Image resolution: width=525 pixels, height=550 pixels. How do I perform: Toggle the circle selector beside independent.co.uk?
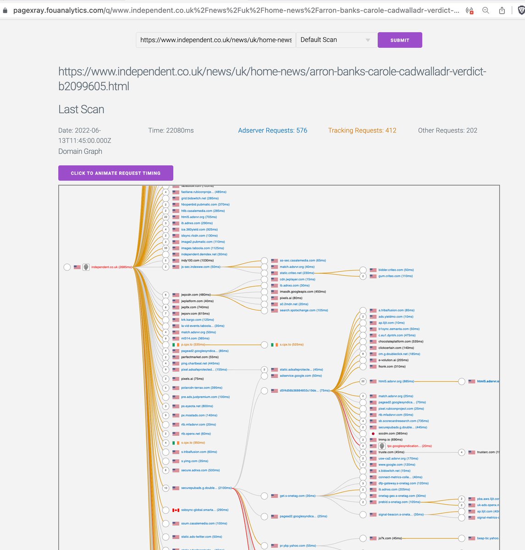66,267
